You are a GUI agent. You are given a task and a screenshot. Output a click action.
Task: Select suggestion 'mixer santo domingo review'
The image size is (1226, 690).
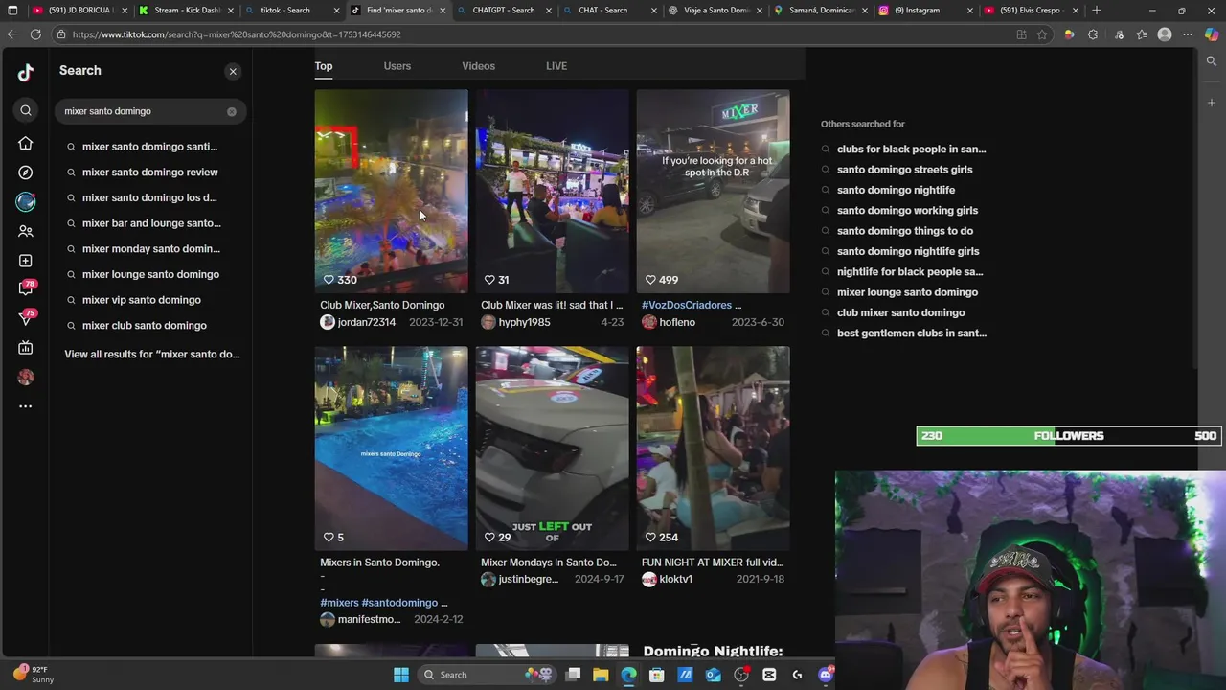point(150,172)
